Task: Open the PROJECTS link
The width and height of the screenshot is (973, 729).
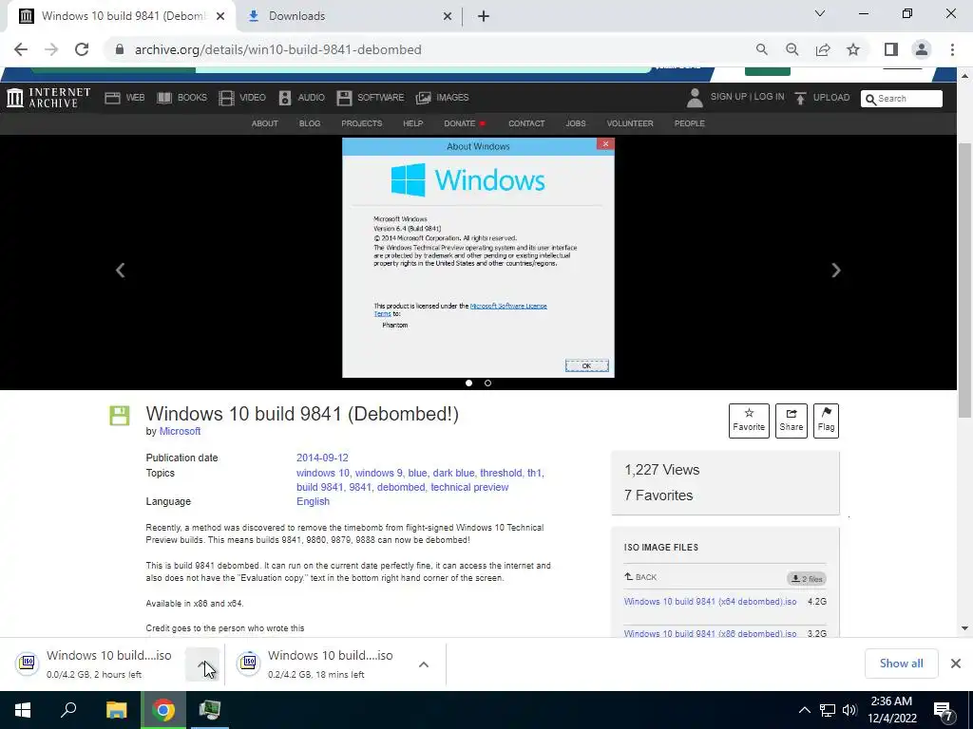Action: click(x=362, y=123)
